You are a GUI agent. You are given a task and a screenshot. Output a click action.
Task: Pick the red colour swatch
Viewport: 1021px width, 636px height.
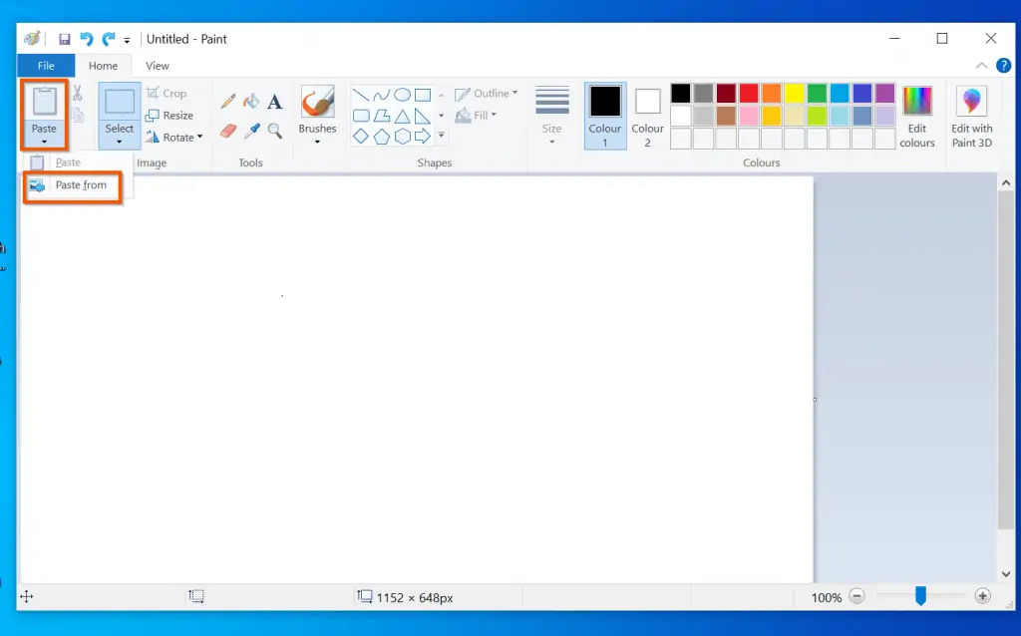coord(749,94)
